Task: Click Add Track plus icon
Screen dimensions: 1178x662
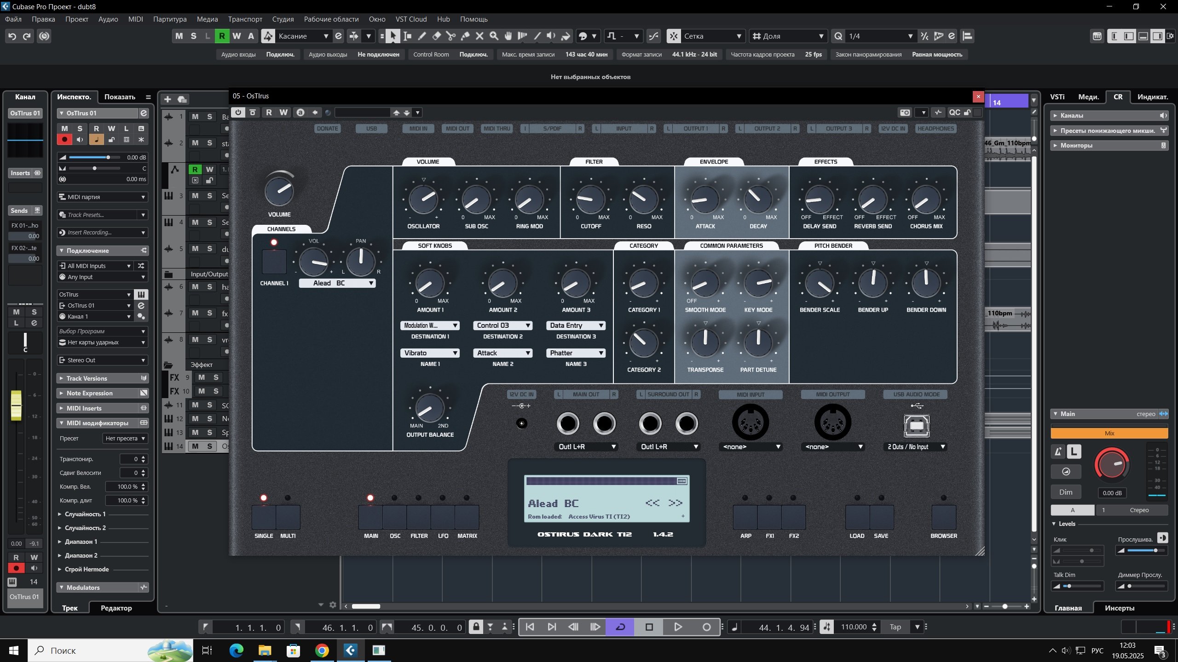Action: click(x=167, y=99)
